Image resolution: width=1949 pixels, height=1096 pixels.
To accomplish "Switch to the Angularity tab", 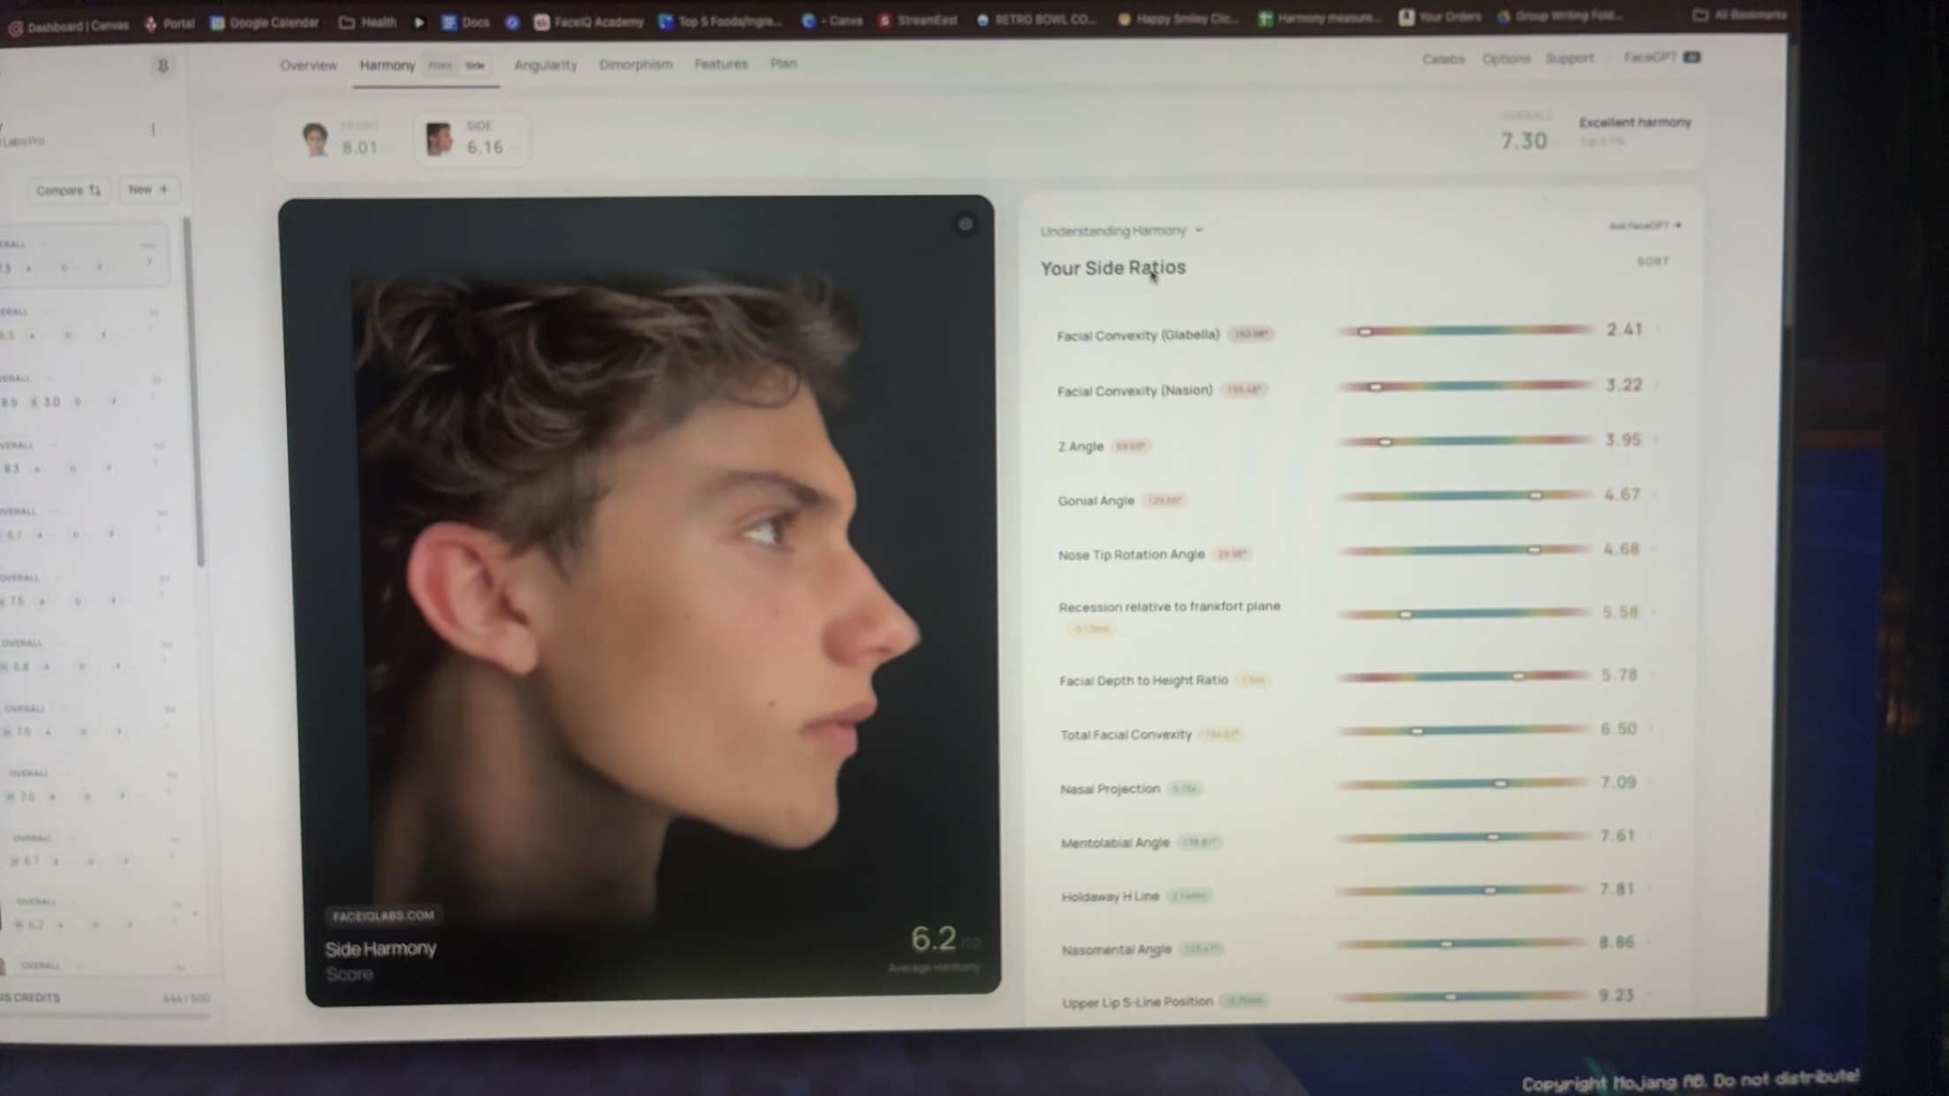I will (x=546, y=65).
